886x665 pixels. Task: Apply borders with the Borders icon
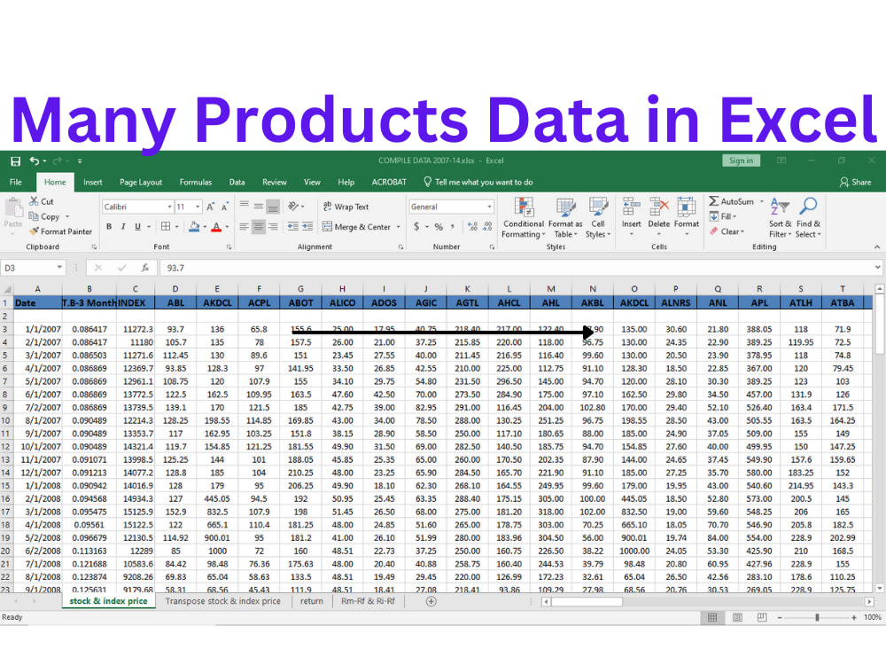[x=166, y=227]
